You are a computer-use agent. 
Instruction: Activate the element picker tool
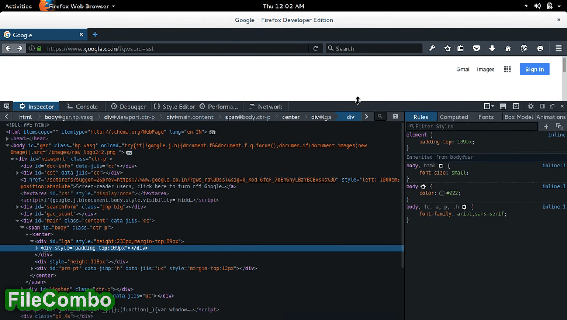pos(7,106)
